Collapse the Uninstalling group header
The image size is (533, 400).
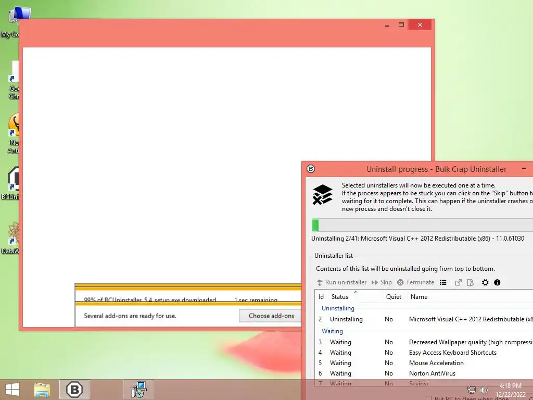tap(338, 308)
